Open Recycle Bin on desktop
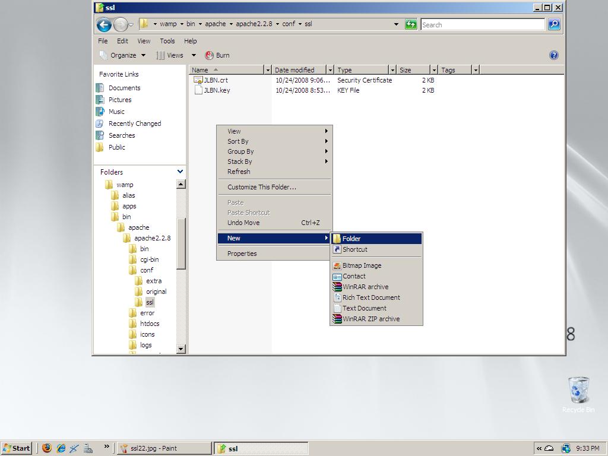This screenshot has width=608, height=456. pos(578,391)
